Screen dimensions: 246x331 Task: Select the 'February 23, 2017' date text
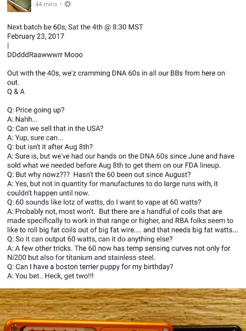(x=36, y=36)
